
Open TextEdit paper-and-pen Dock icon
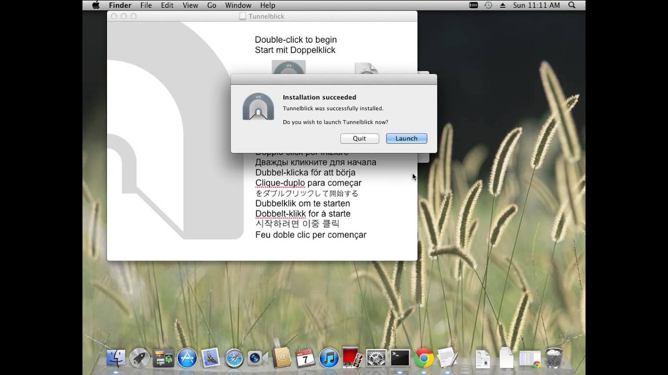click(x=448, y=358)
